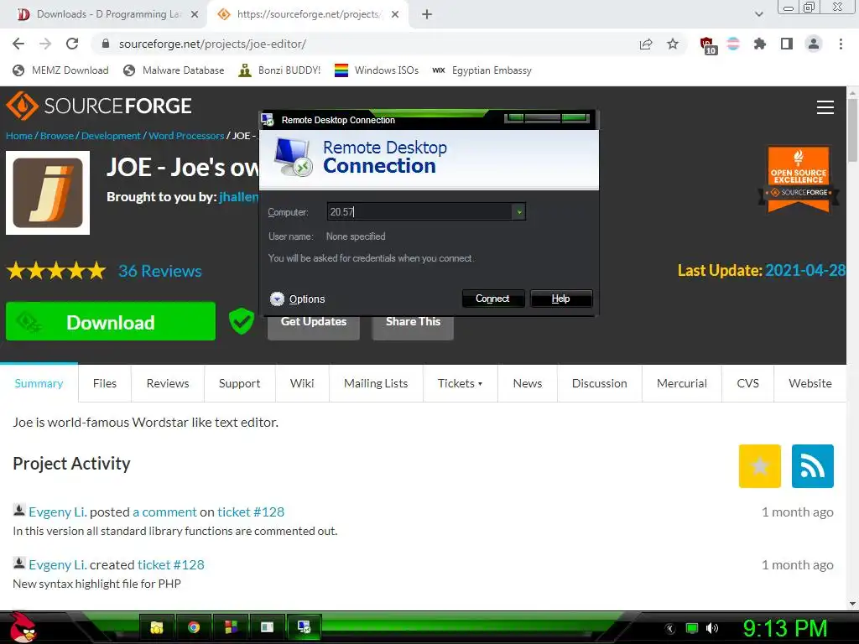Open the Windows ISOs bookmark
The image size is (859, 644).
click(377, 70)
